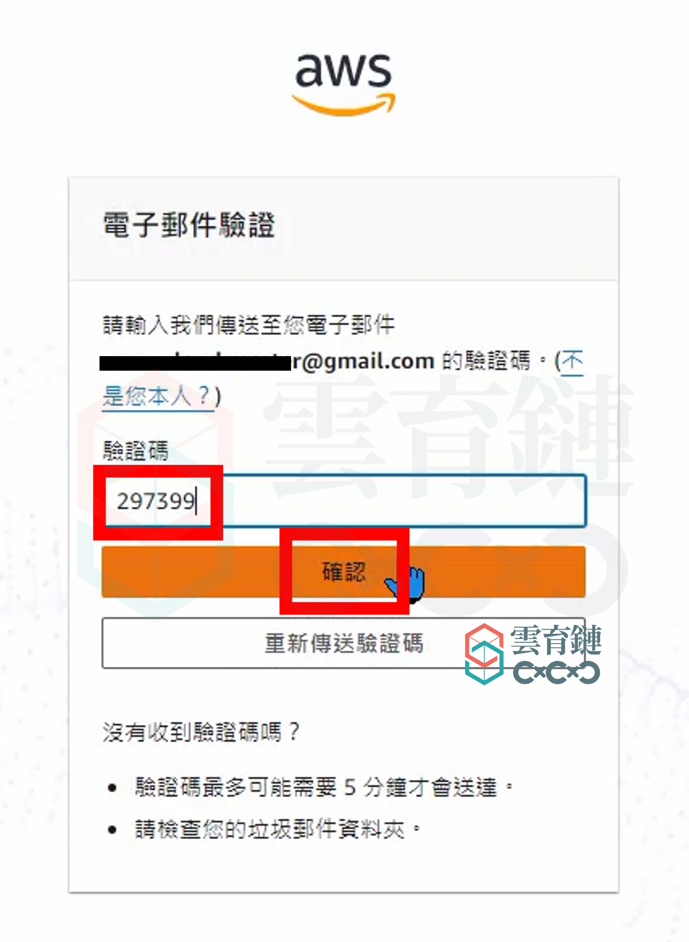Viewport: 689px width, 942px height.
Task: Click the 驗證碼 field label
Action: coord(136,451)
